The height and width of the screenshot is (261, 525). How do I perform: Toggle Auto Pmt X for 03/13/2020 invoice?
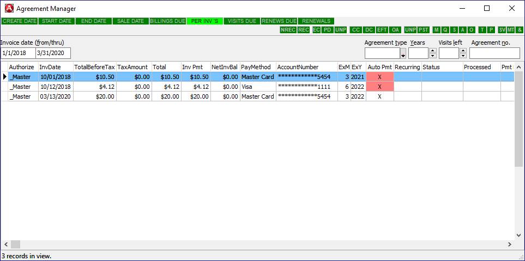coord(379,96)
